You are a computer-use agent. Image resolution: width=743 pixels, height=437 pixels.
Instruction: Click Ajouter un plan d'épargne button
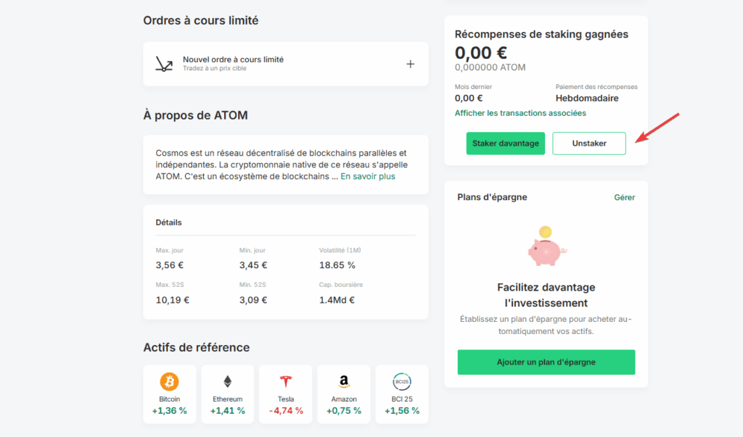point(546,362)
